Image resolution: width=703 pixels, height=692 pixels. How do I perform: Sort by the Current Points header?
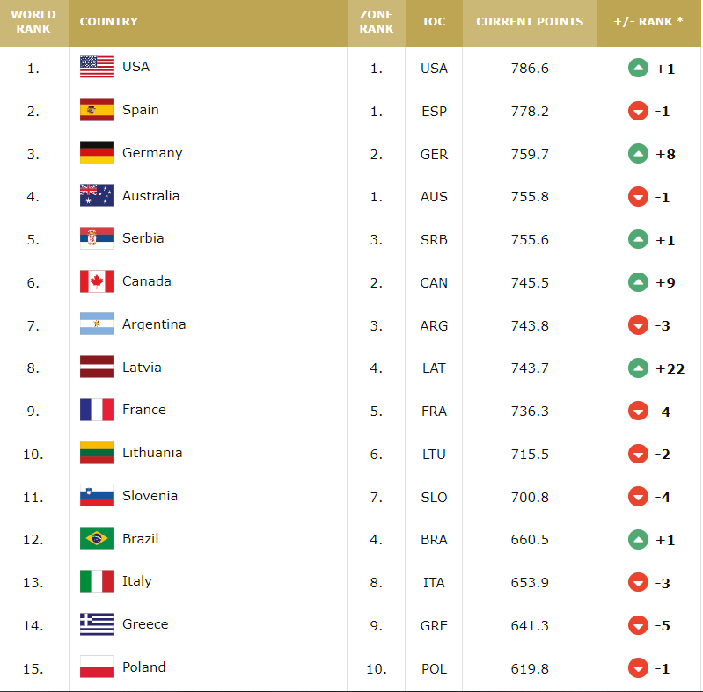click(530, 22)
